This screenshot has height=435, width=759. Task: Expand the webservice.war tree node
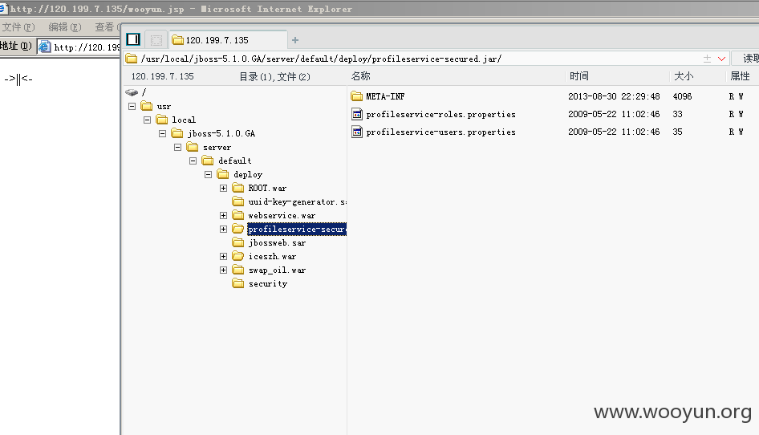tap(223, 215)
